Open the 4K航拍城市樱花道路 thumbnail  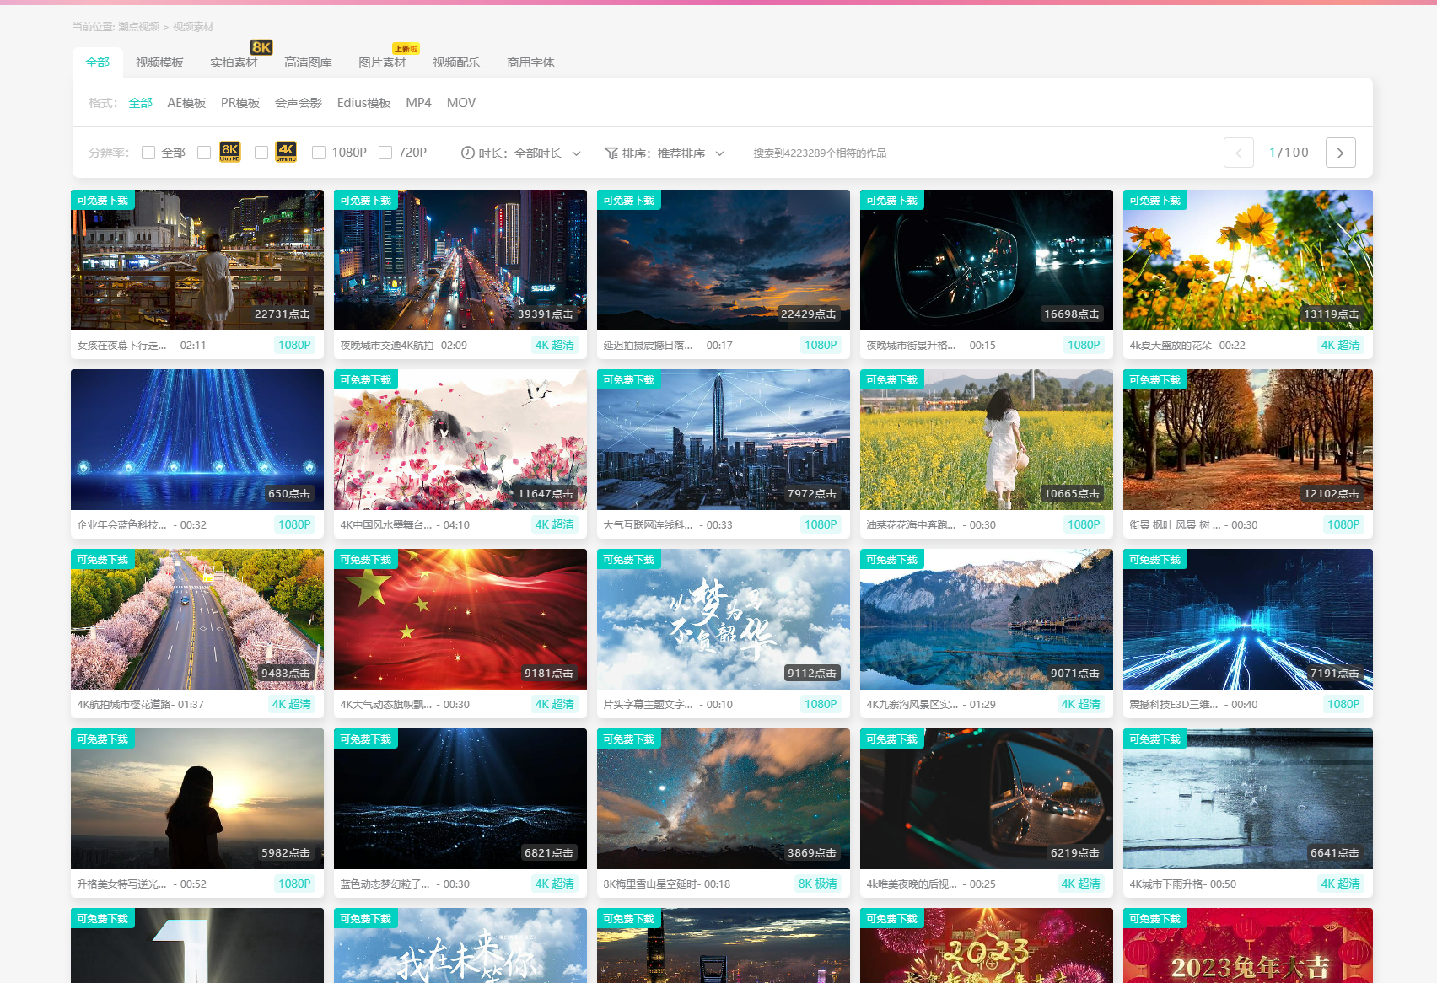tap(197, 619)
